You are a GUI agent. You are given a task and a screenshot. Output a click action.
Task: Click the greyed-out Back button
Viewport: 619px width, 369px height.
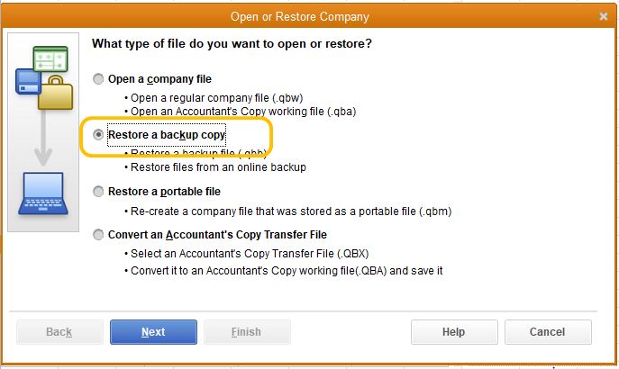[x=59, y=332]
